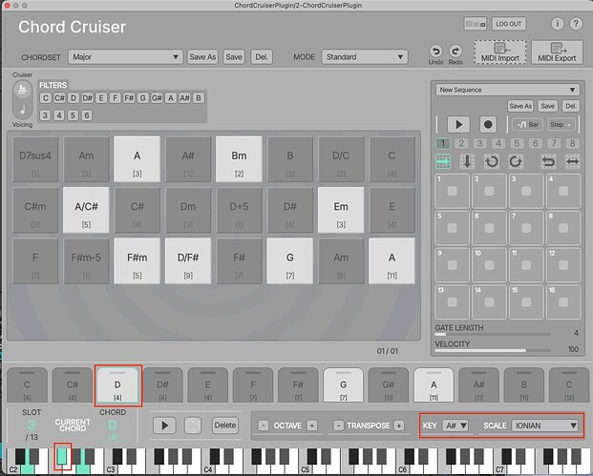The height and width of the screenshot is (476, 593).
Task: Select the D [4] chord slot tab
Action: [117, 385]
